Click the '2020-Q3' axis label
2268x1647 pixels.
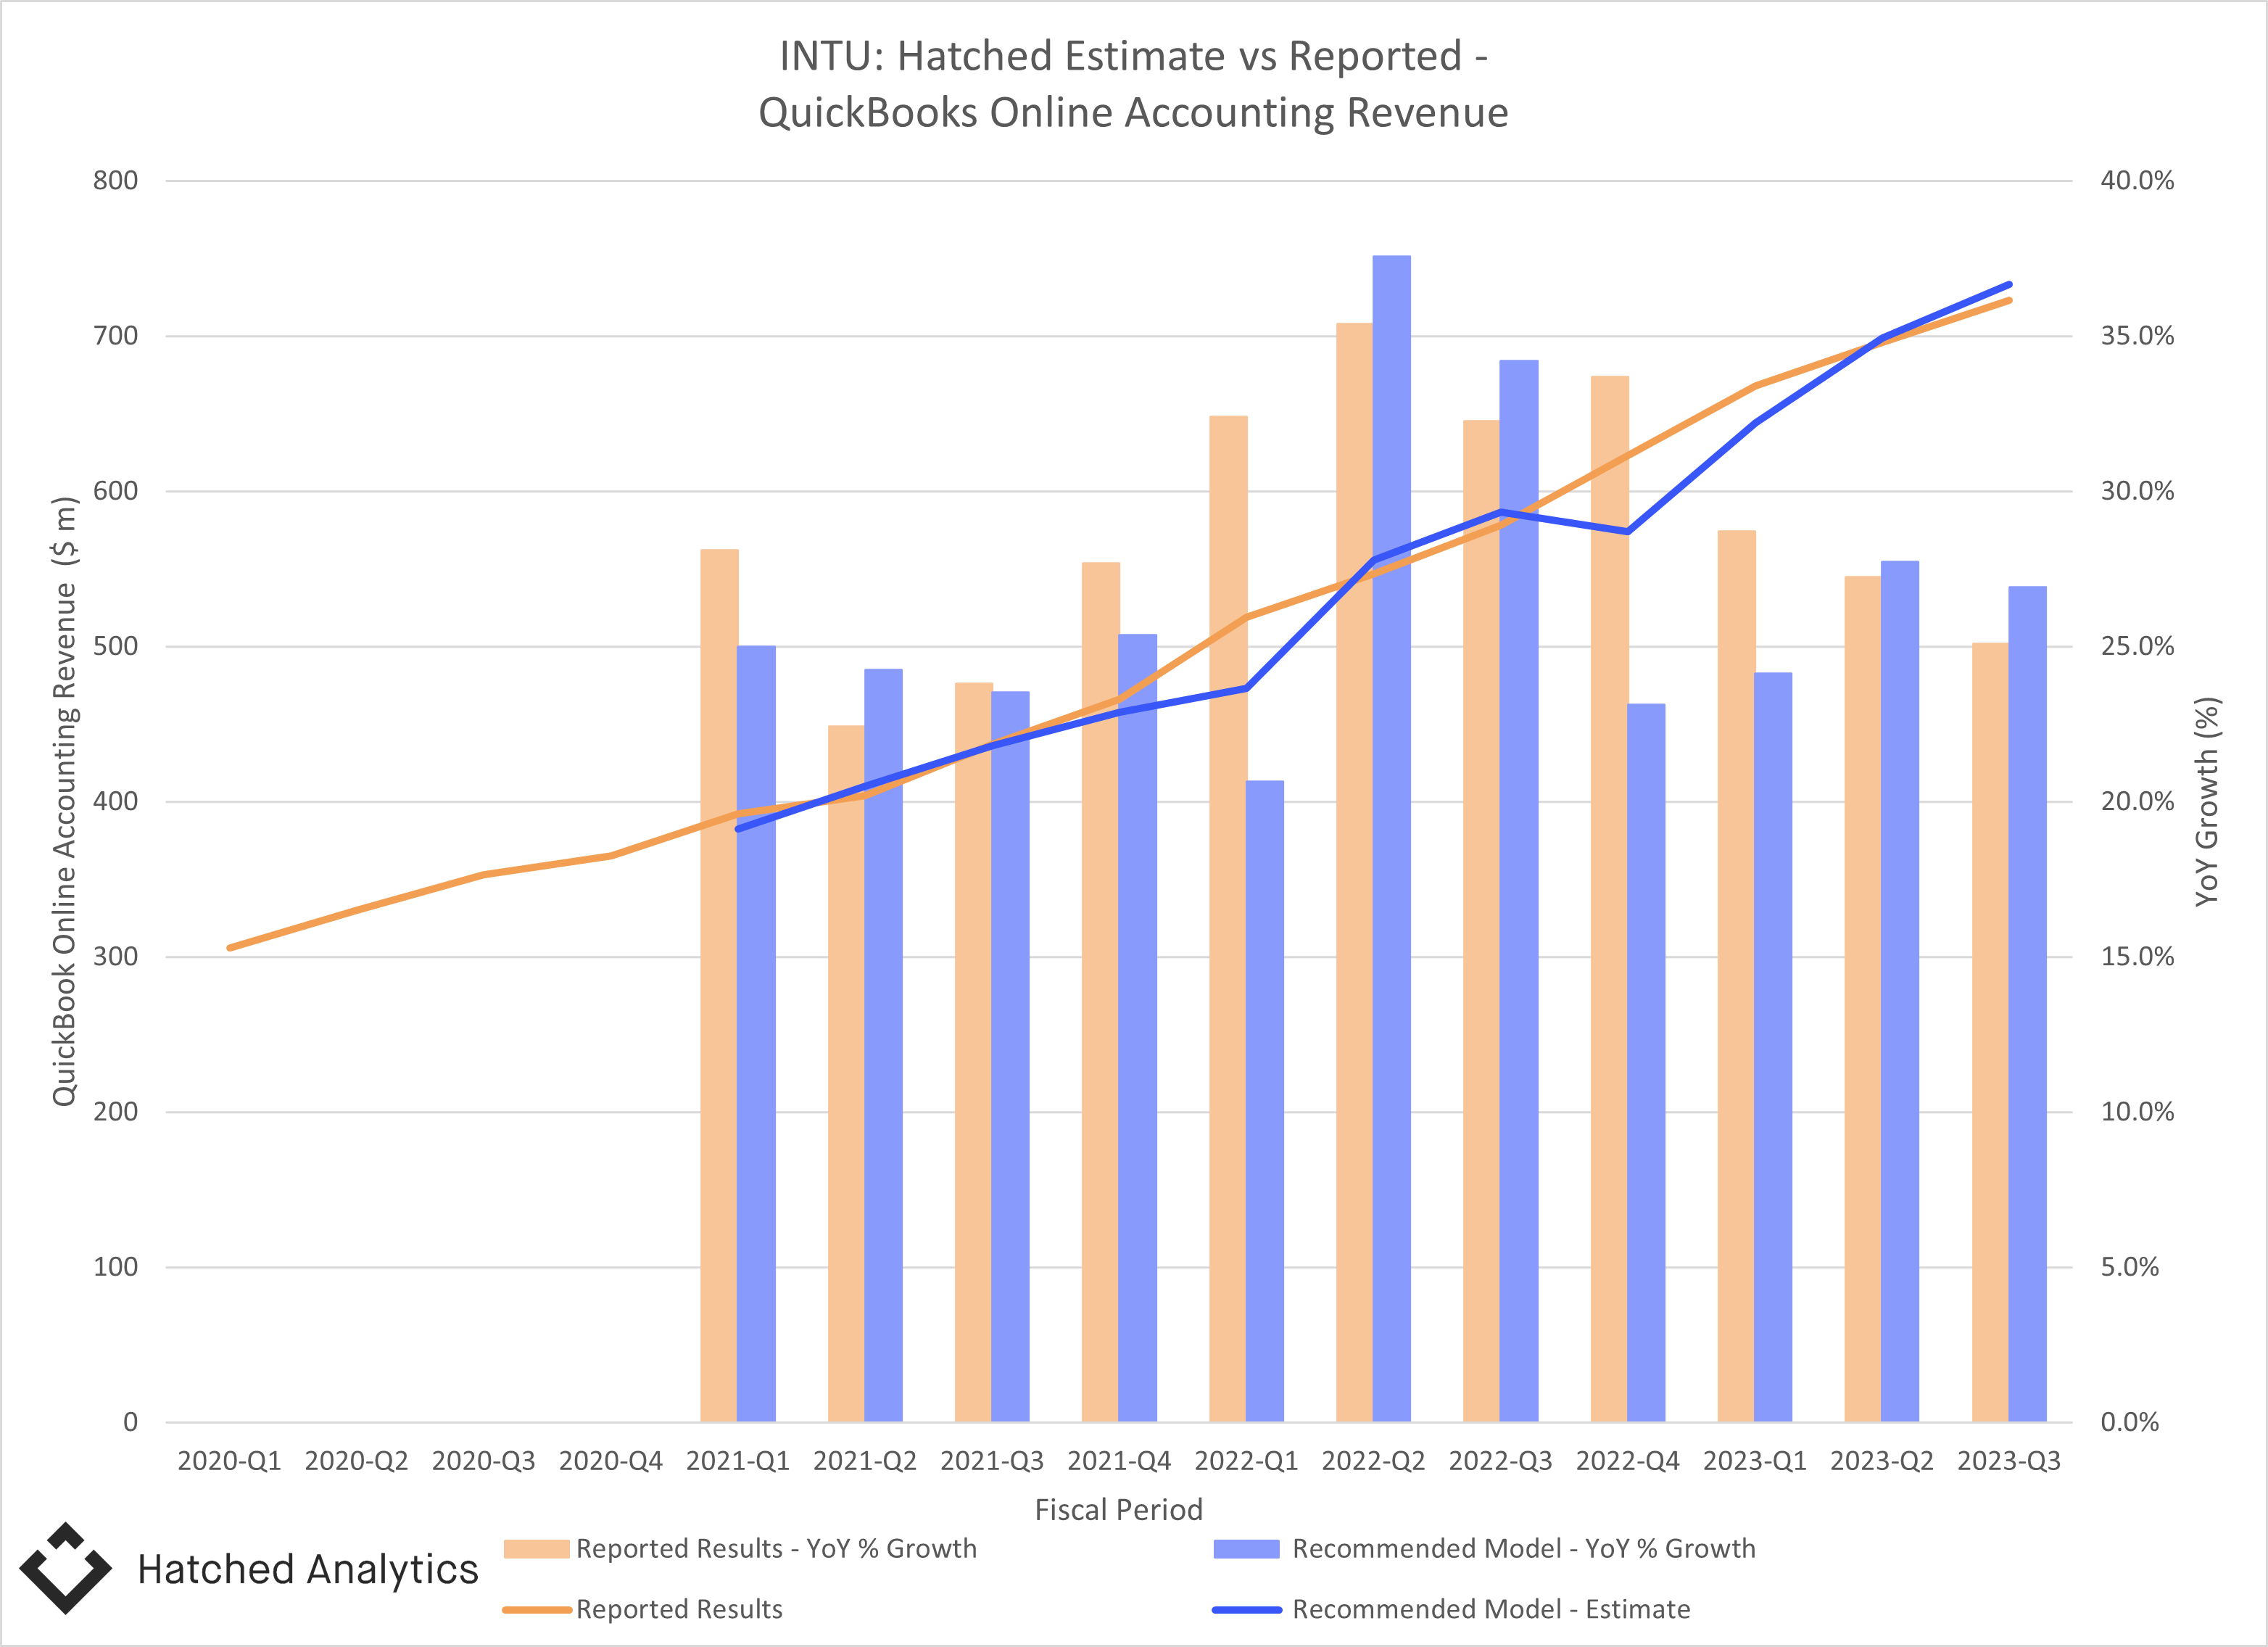click(483, 1461)
